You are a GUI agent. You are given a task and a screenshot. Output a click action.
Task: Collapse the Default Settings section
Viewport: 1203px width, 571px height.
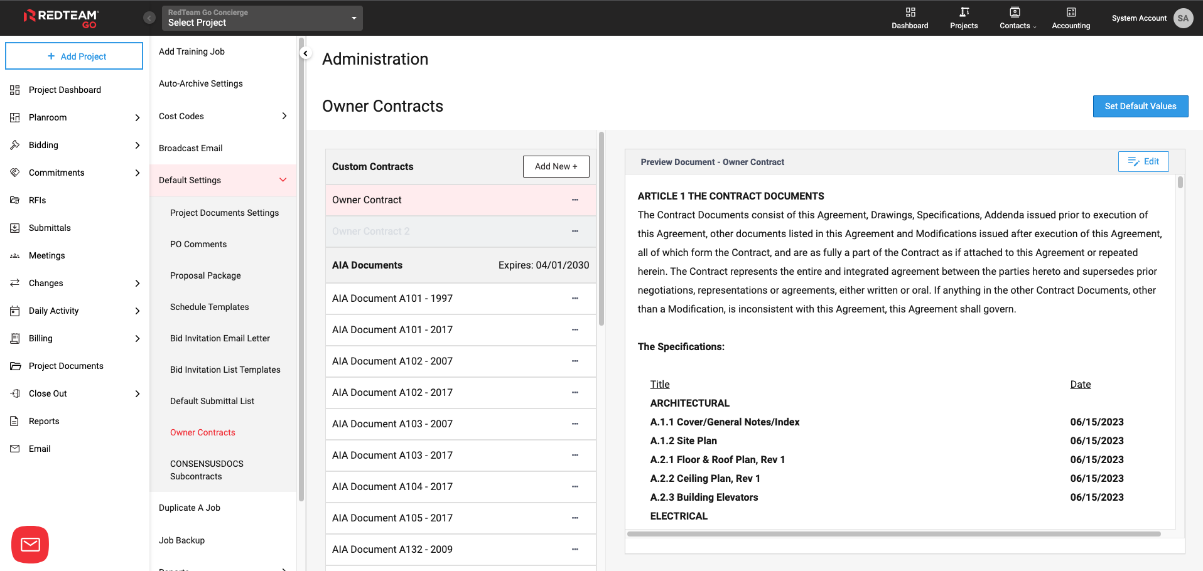(x=283, y=180)
